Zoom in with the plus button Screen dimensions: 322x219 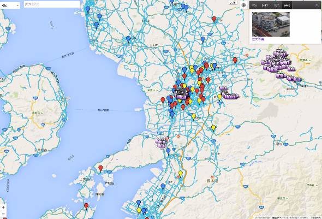3,208
